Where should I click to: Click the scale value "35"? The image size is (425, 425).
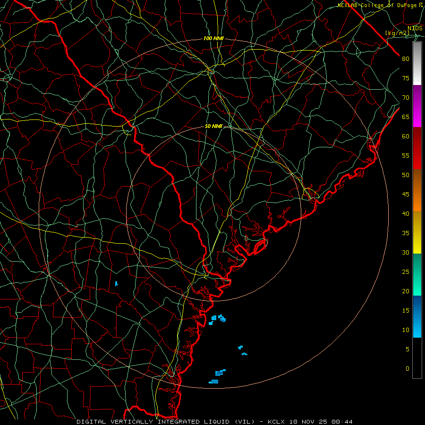point(406,233)
